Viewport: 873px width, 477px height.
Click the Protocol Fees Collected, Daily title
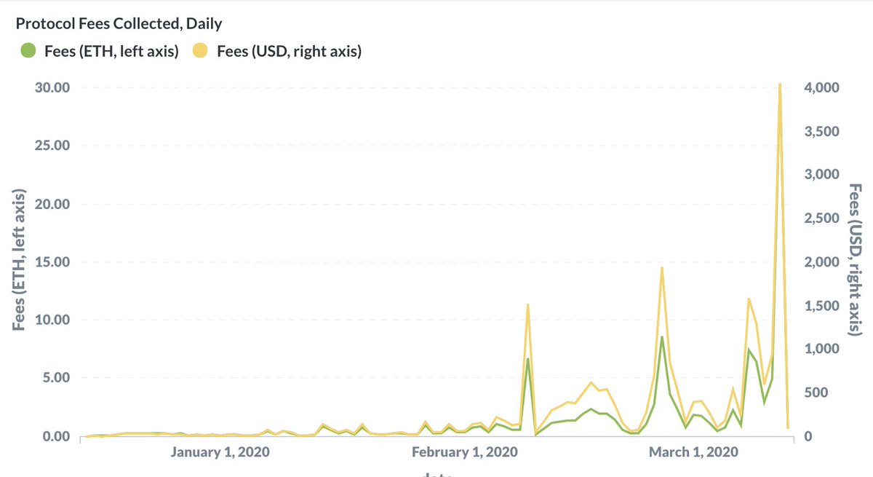[119, 24]
